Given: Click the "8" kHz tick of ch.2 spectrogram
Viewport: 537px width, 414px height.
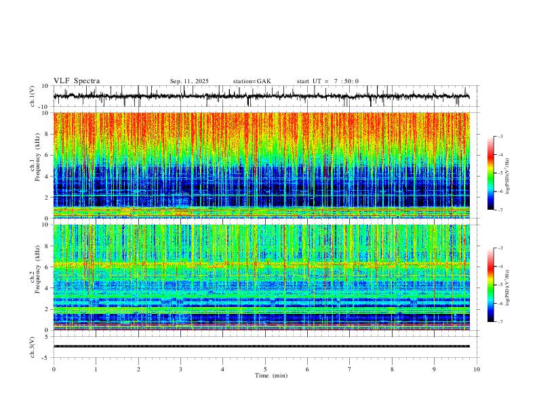Looking at the screenshot, I should (x=47, y=246).
